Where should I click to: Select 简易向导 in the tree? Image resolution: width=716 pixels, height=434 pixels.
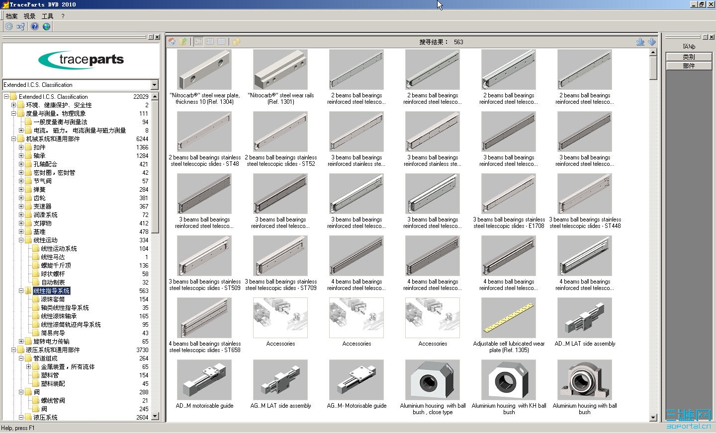pos(53,333)
